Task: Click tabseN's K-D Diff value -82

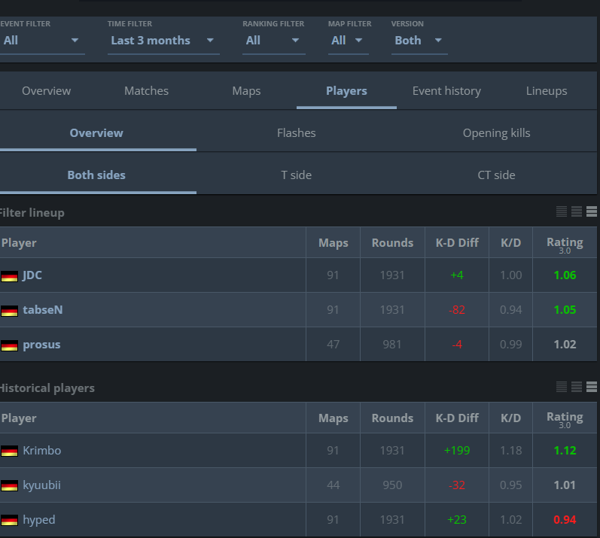Action: pyautogui.click(x=457, y=310)
